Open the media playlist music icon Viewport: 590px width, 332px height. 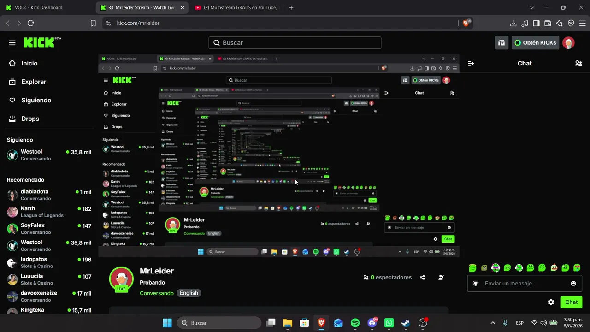[525, 23]
